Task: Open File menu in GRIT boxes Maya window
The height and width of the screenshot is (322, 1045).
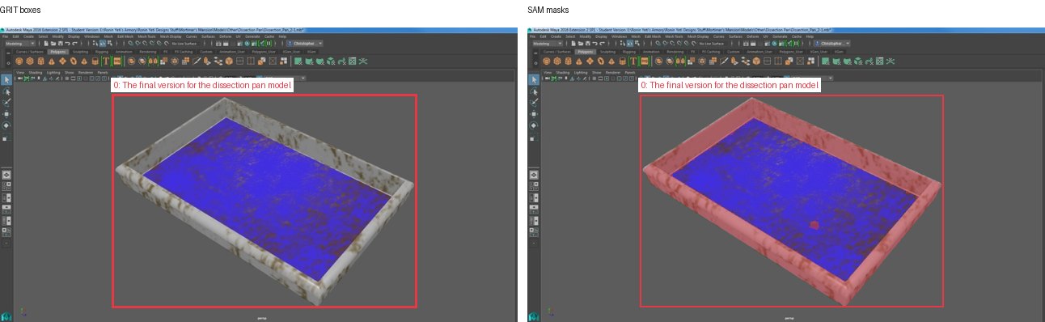Action: tap(5, 36)
